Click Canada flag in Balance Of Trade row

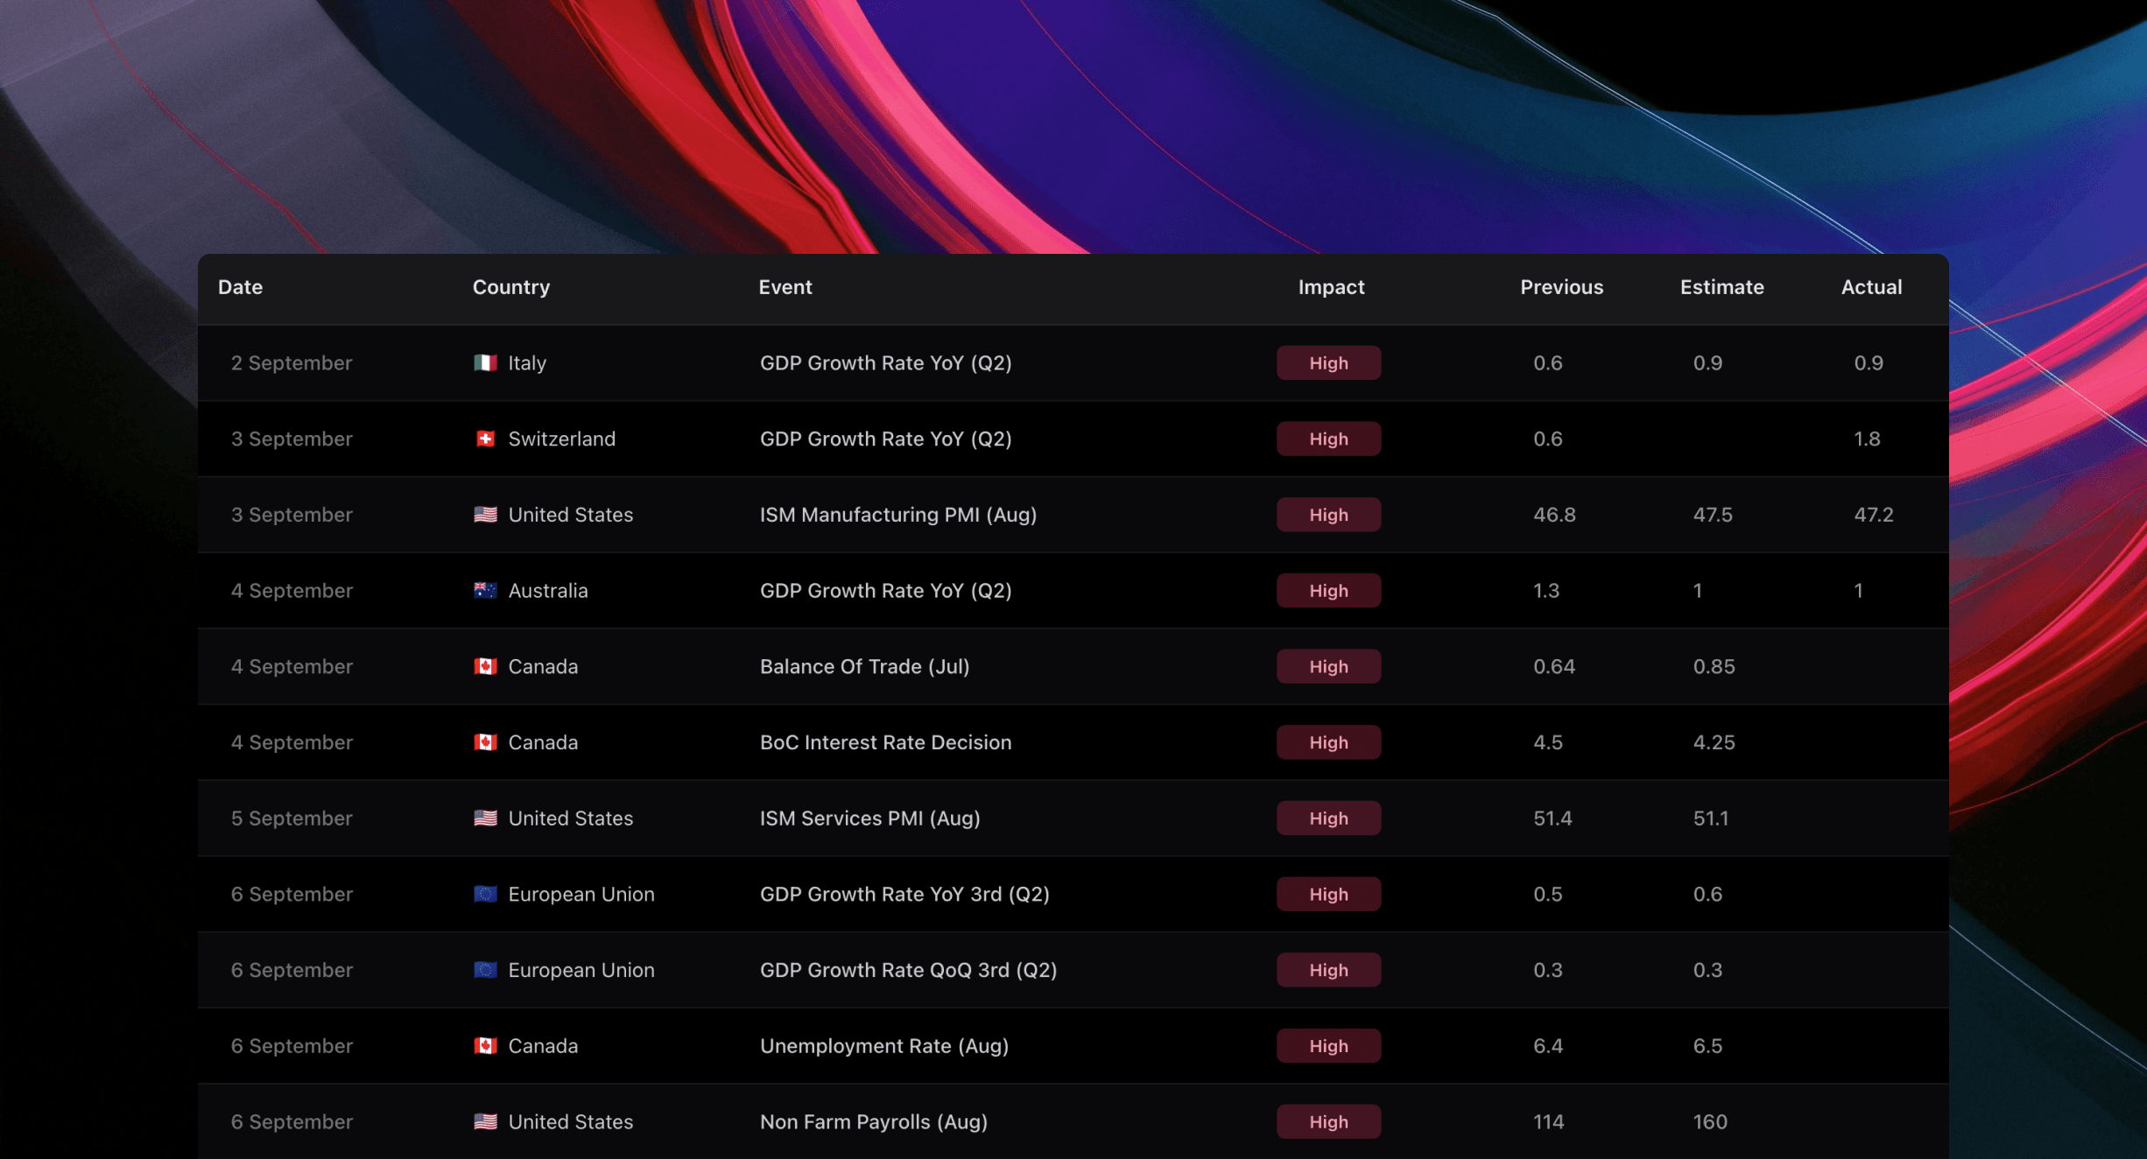pos(485,666)
